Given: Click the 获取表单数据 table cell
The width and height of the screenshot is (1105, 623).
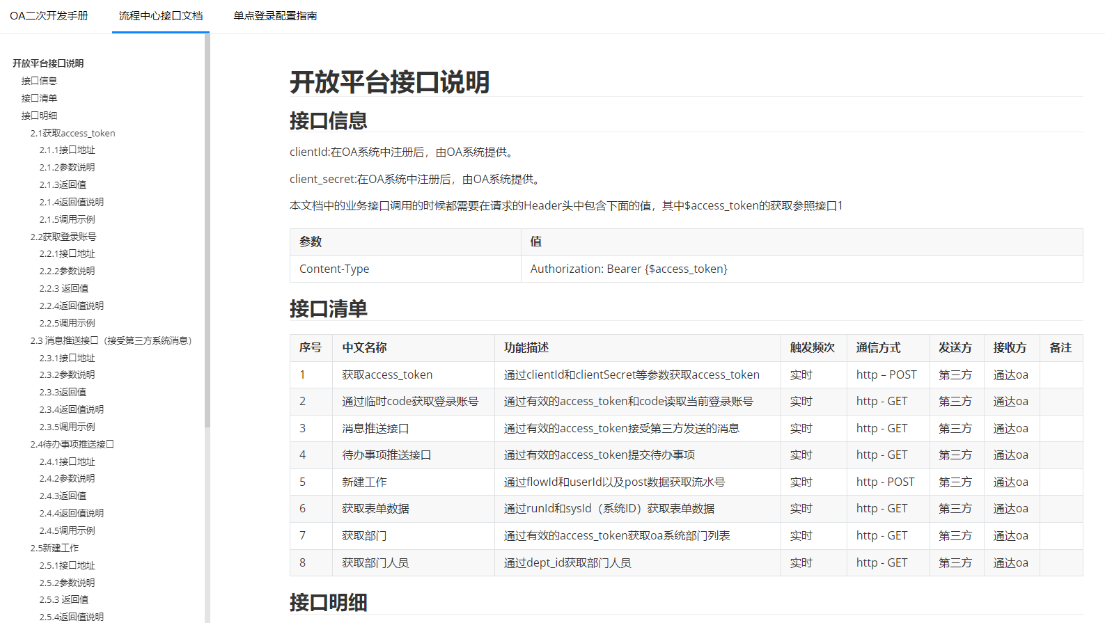Looking at the screenshot, I should click(x=375, y=509).
